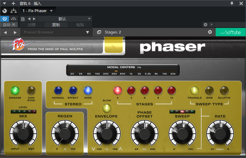The image size is (246, 158).
Task: Click the MODAL CENTERS frequency display
Action: pyautogui.click(x=123, y=70)
